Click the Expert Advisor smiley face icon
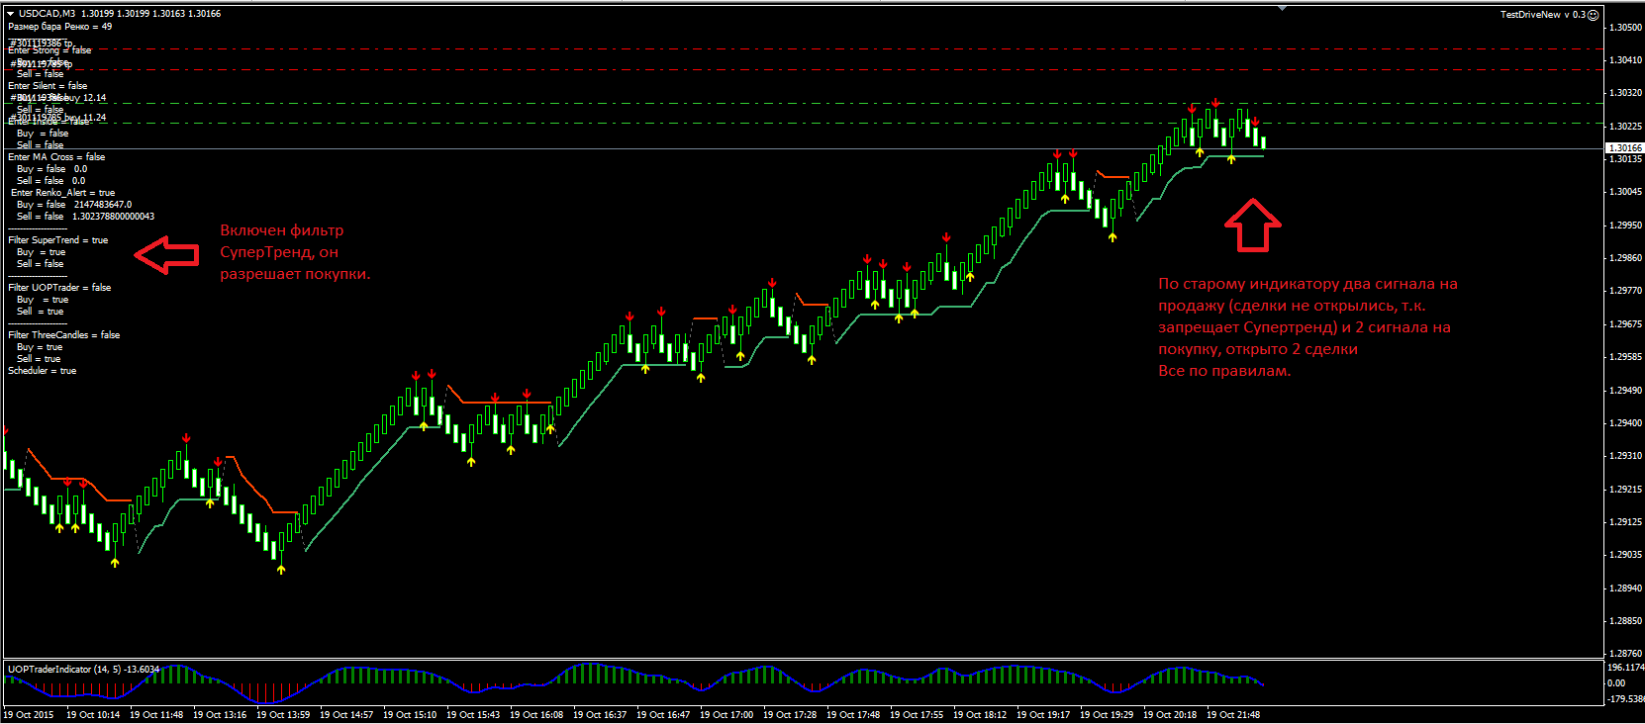Viewport: 1645px width, 724px height. (x=1594, y=14)
